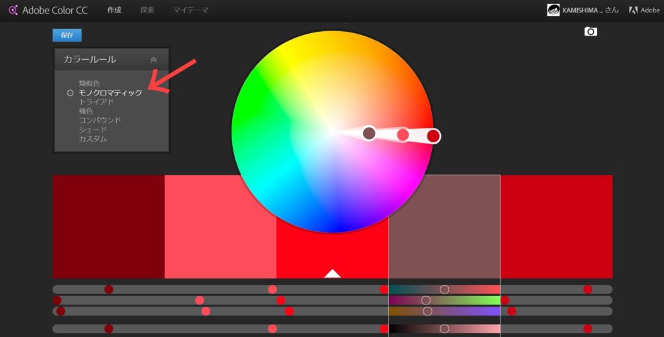664x337 pixels.
Task: Click the white base color triangle marker
Action: (x=332, y=273)
